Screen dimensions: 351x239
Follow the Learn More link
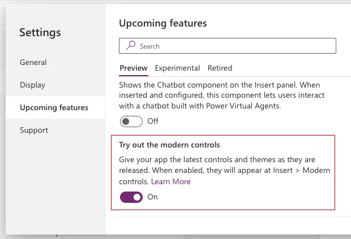[171, 181]
